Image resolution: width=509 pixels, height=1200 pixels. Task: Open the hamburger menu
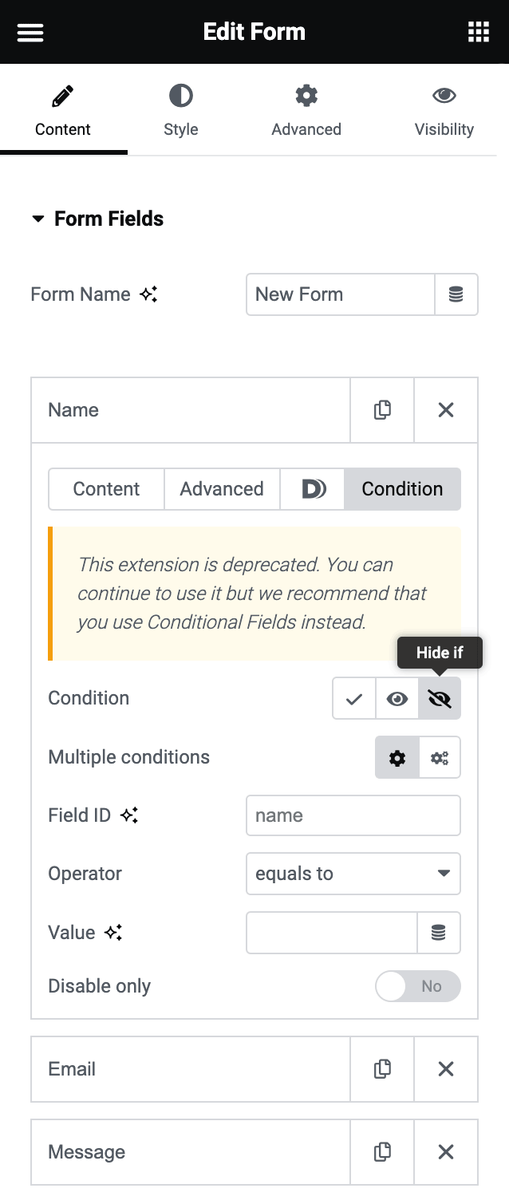click(30, 32)
